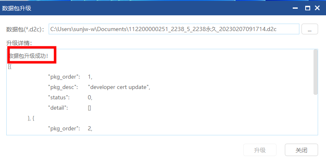
Task: Click the upgrade details scrollbar thumb
Action: click(x=315, y=72)
